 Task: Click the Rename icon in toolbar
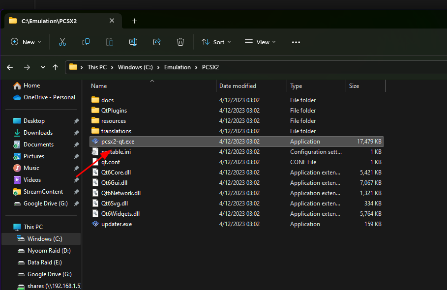[133, 42]
